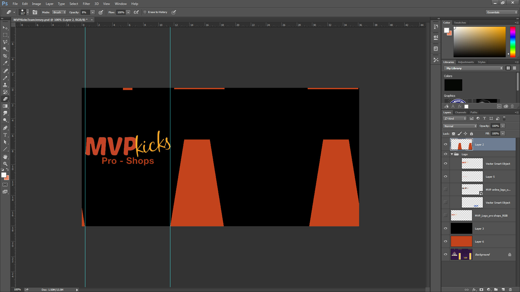Viewport: 520px width, 292px height.
Task: Select the Eraser tool in toolbar
Action: pos(5,99)
